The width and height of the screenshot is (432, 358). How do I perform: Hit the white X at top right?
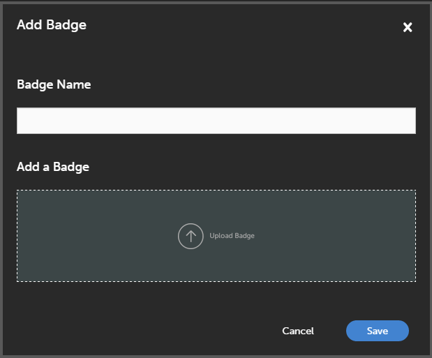[x=408, y=27]
